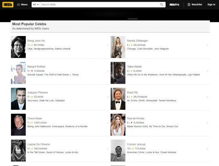Click In the Tall Grass titles text
This screenshot has width=219, height=166.
(x=53, y=153)
